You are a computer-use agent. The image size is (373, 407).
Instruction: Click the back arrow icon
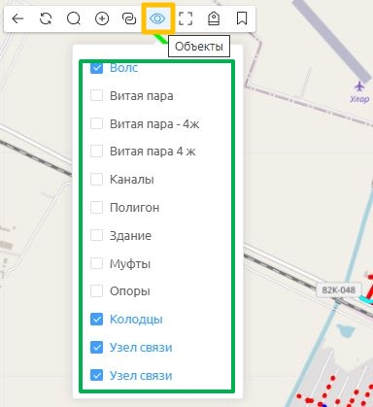click(x=17, y=18)
